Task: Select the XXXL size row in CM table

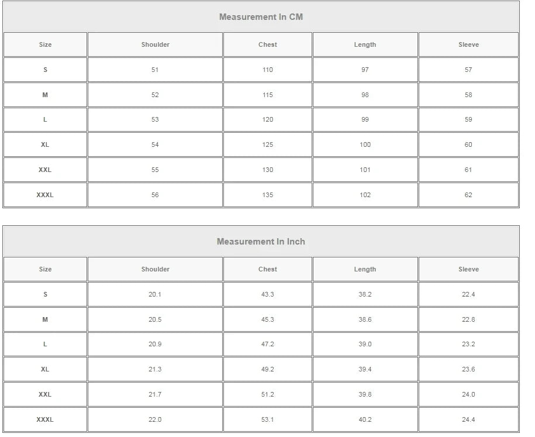Action: coord(45,195)
